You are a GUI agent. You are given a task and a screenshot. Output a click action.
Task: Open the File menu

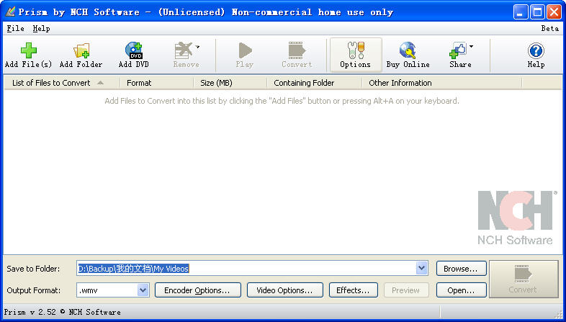(16, 29)
